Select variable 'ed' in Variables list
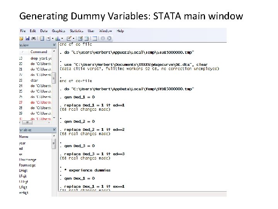 [x=21, y=149]
